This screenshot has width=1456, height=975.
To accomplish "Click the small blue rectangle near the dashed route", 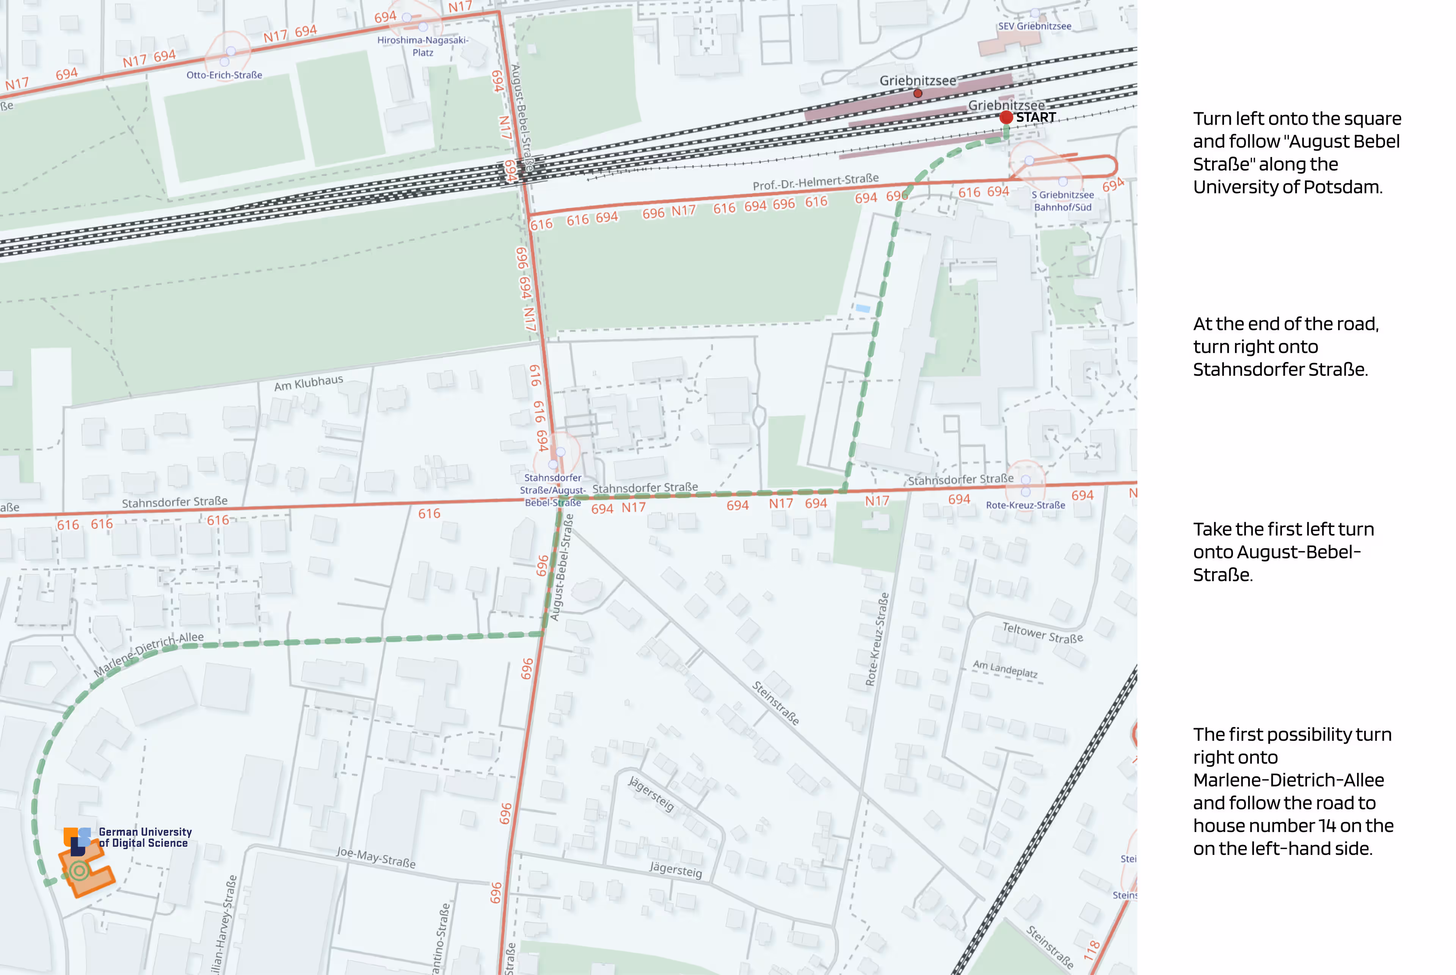I will [x=863, y=308].
